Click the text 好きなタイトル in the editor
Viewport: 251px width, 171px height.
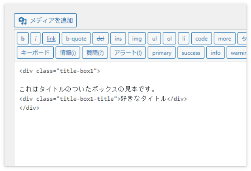point(143,99)
